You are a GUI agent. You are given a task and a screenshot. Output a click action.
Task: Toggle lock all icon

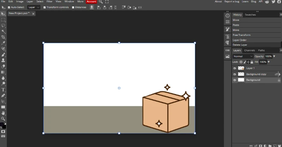point(252,62)
